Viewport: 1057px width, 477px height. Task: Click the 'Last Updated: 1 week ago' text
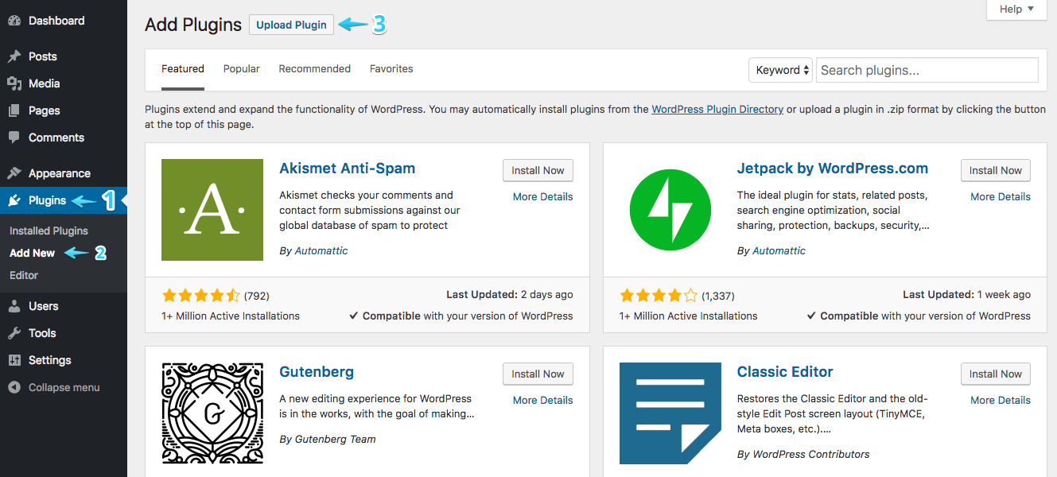coord(967,295)
